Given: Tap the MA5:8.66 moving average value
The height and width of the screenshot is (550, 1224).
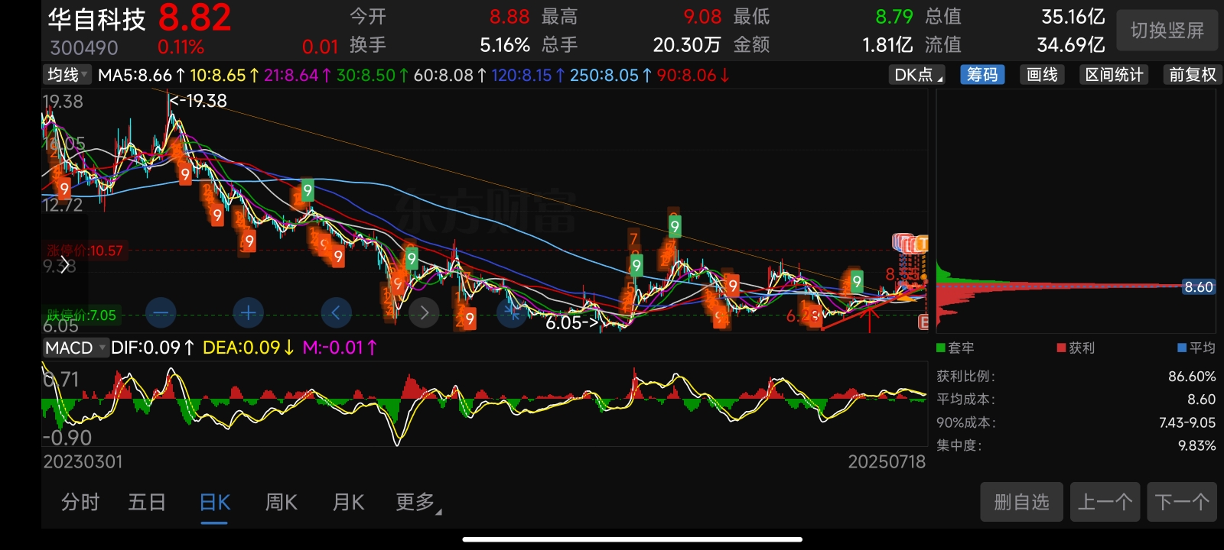Looking at the screenshot, I should point(142,75).
